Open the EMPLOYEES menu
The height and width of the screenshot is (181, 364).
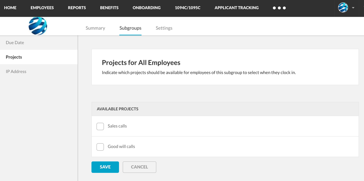tap(42, 8)
